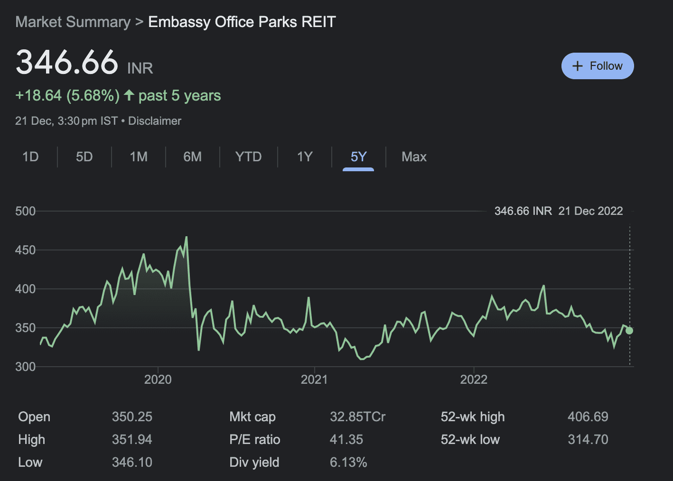
Task: Click the 2020 x-axis label
Action: click(158, 379)
